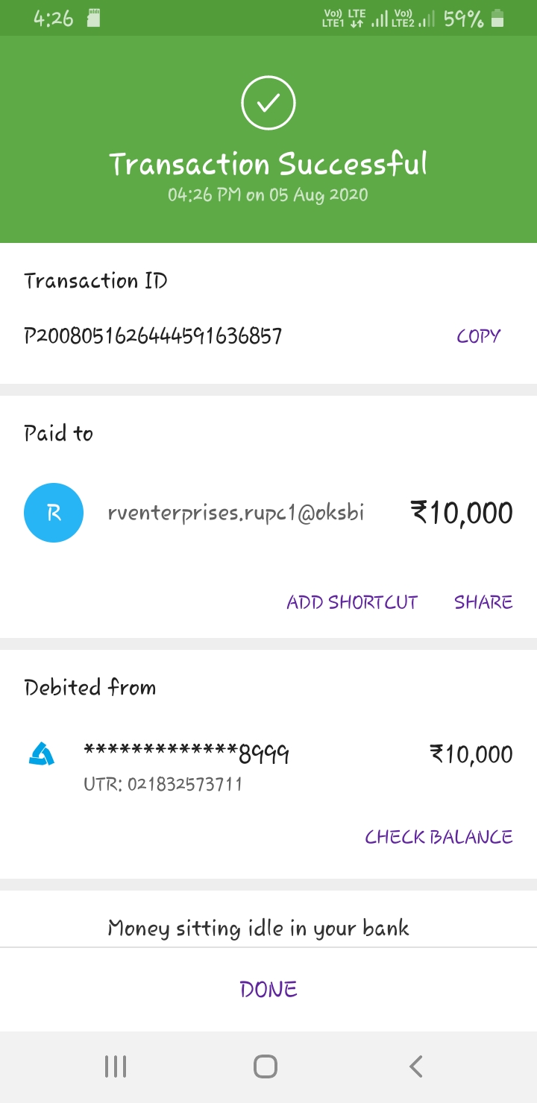Tap the bank logo beside account number
The width and height of the screenshot is (537, 1103).
point(42,756)
